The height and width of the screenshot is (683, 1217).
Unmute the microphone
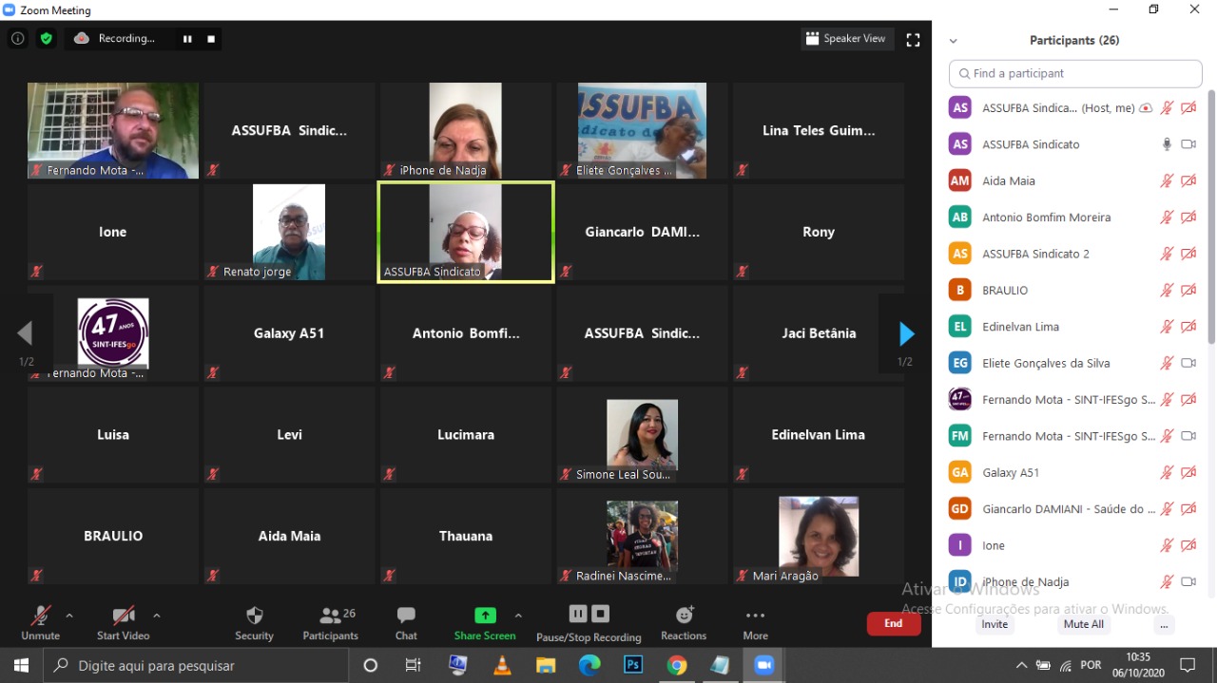click(x=40, y=622)
